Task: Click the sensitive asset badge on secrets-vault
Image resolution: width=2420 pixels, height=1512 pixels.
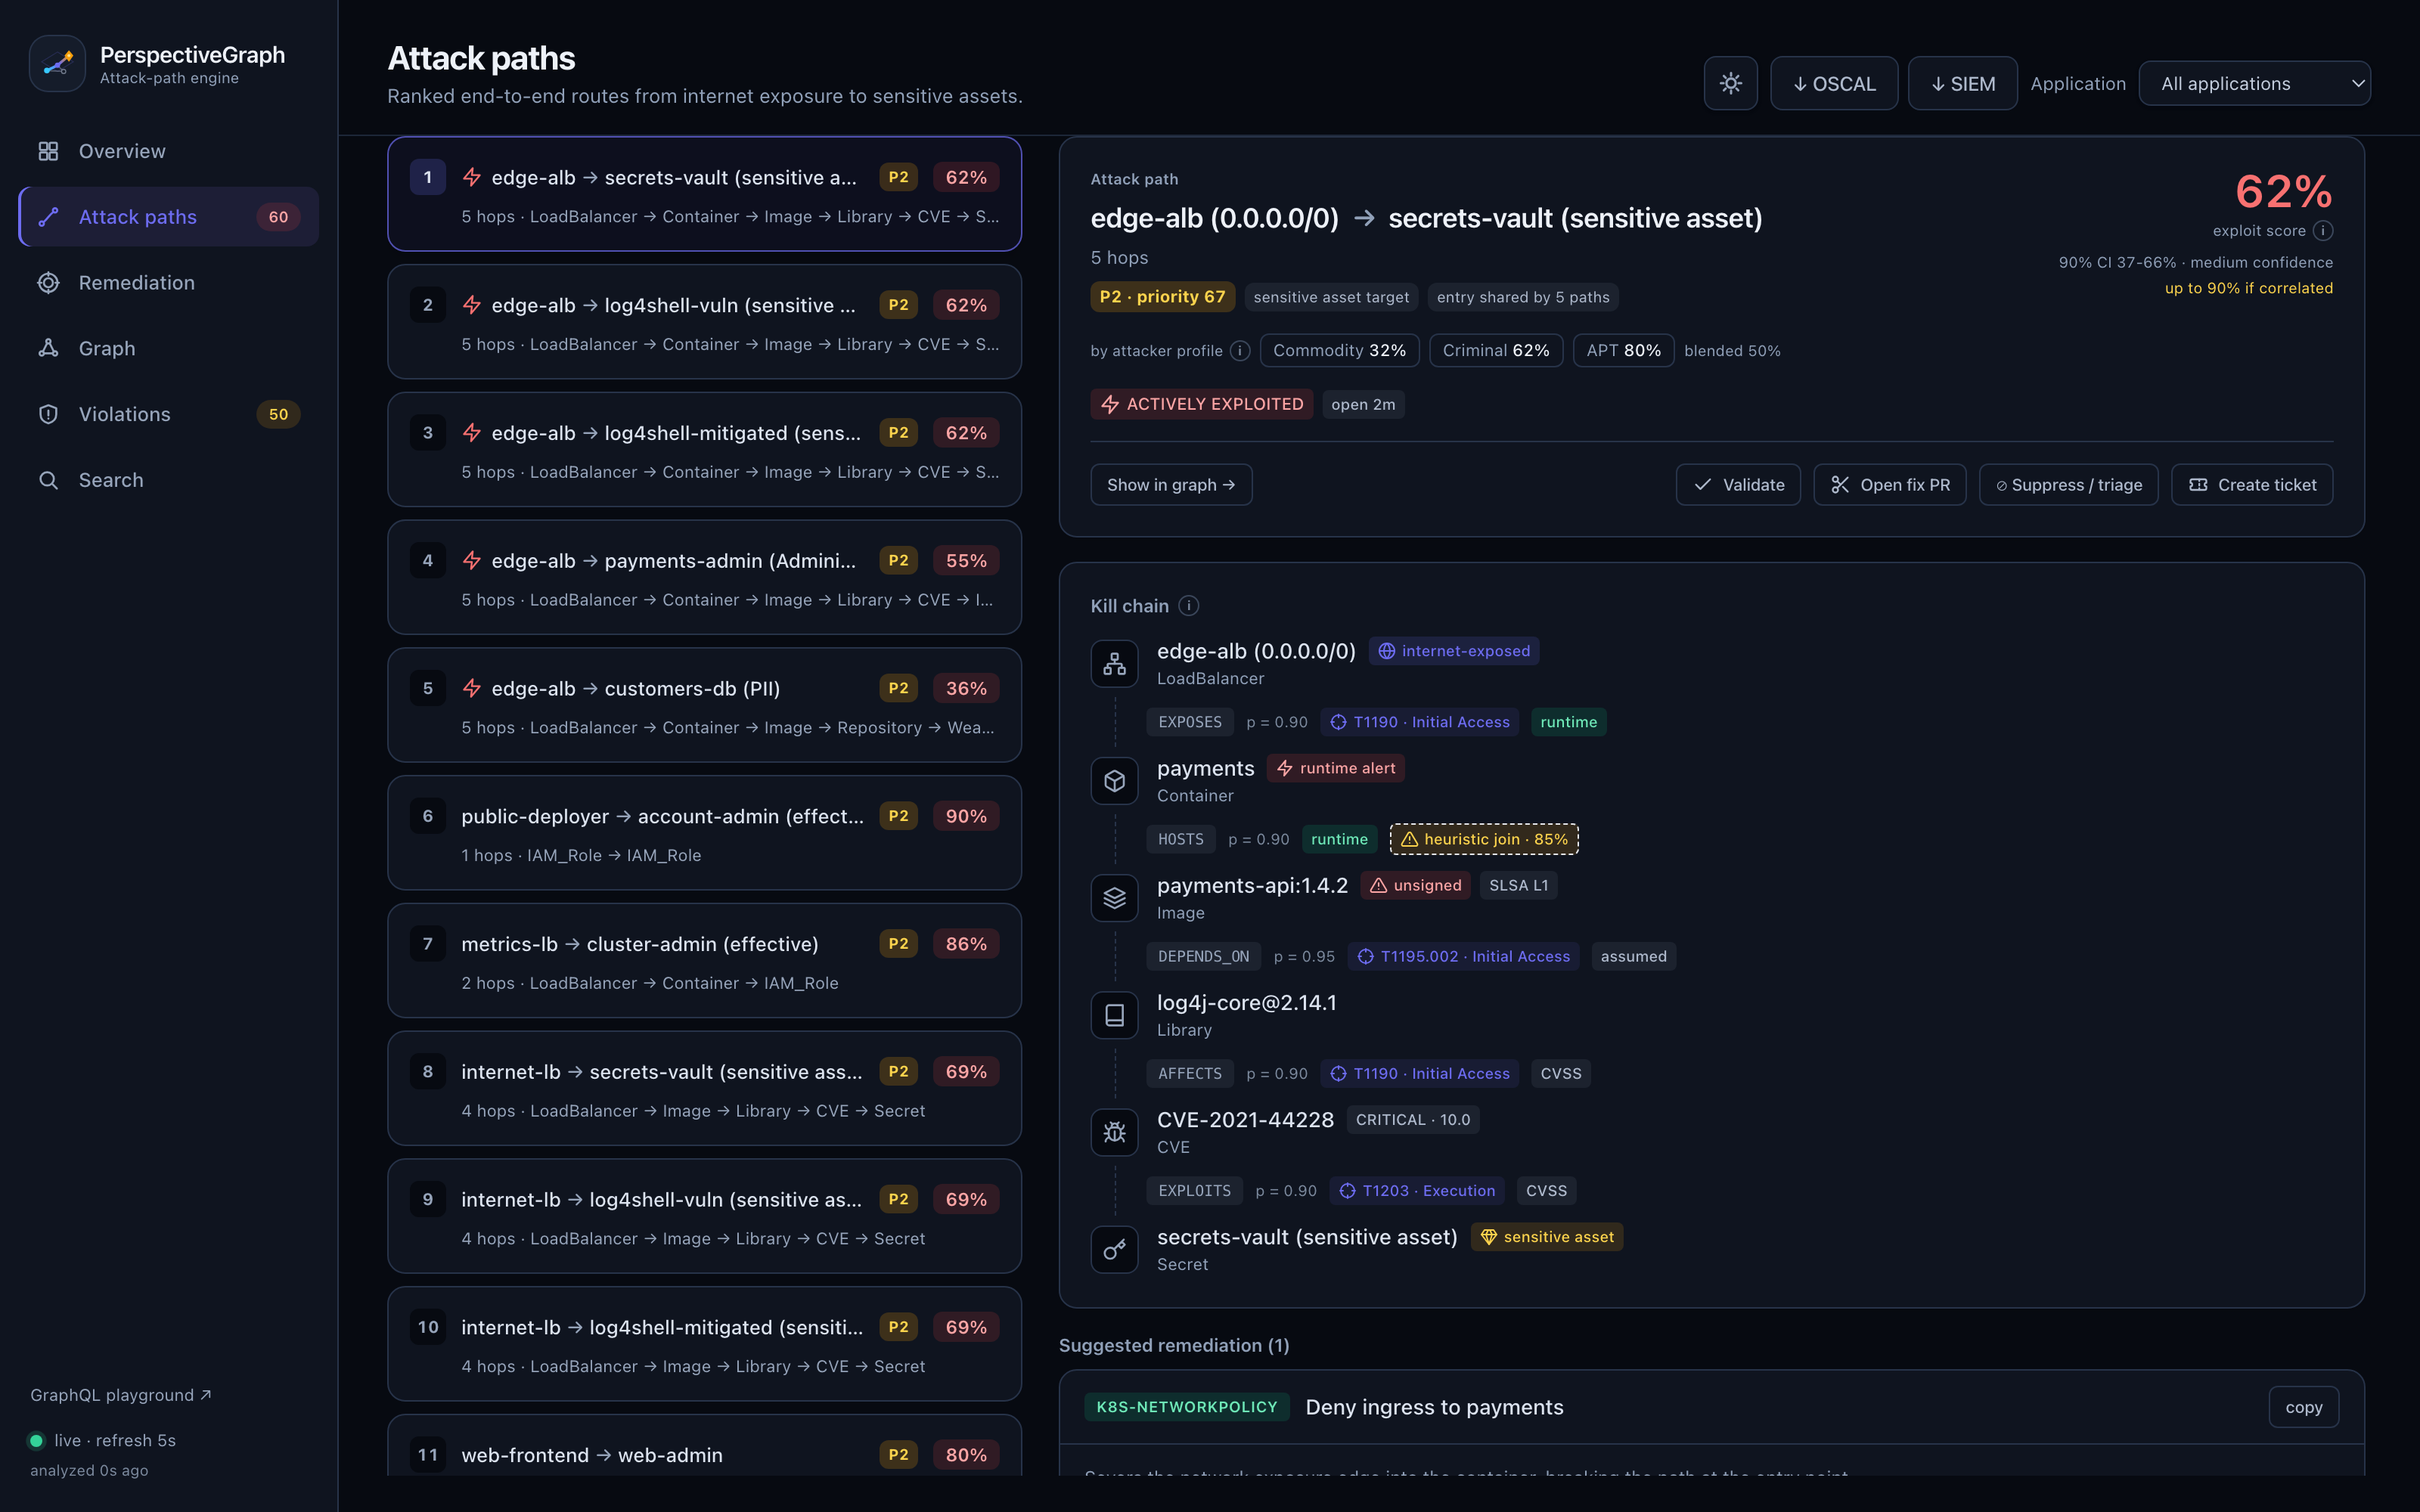Action: point(1547,1237)
